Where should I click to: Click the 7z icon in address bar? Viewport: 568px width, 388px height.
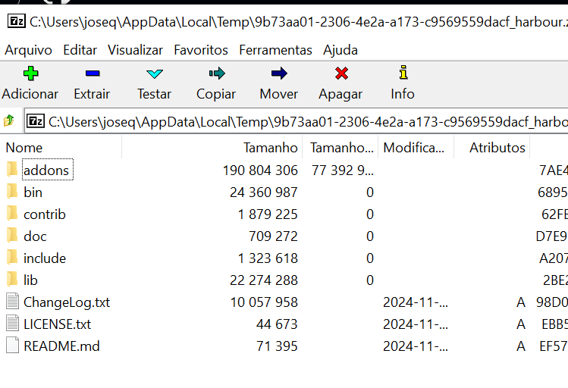(36, 121)
